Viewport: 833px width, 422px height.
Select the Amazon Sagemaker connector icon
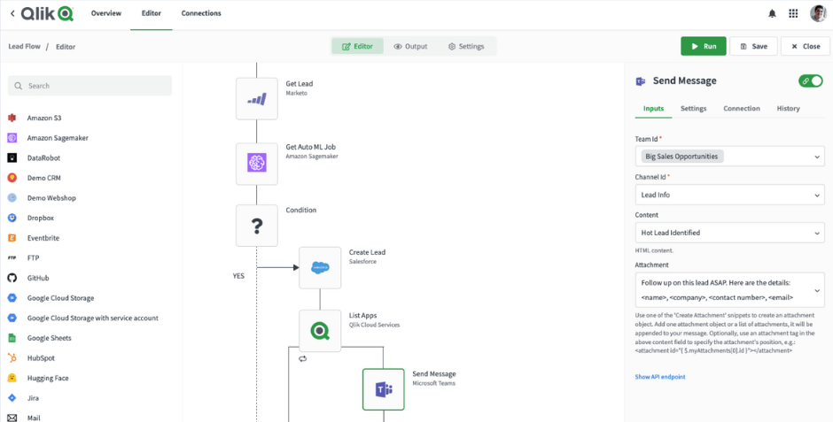tap(12, 138)
